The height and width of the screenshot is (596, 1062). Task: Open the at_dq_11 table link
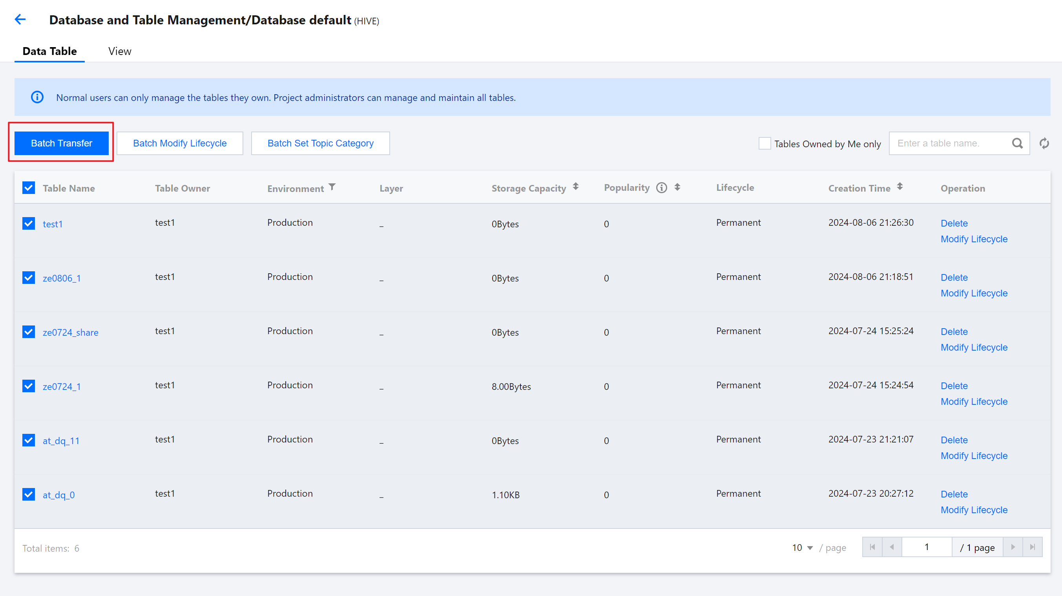[61, 441]
